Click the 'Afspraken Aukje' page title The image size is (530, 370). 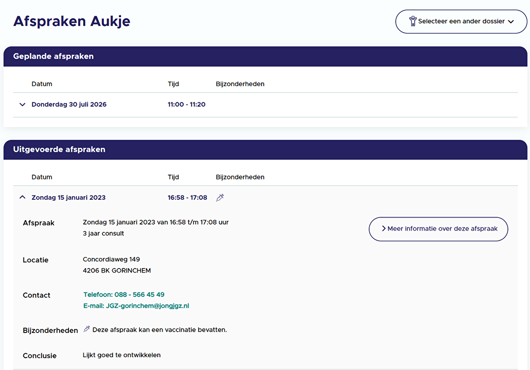pyautogui.click(x=72, y=21)
